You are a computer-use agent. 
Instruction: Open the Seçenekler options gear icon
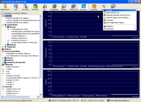click(x=94, y=7)
